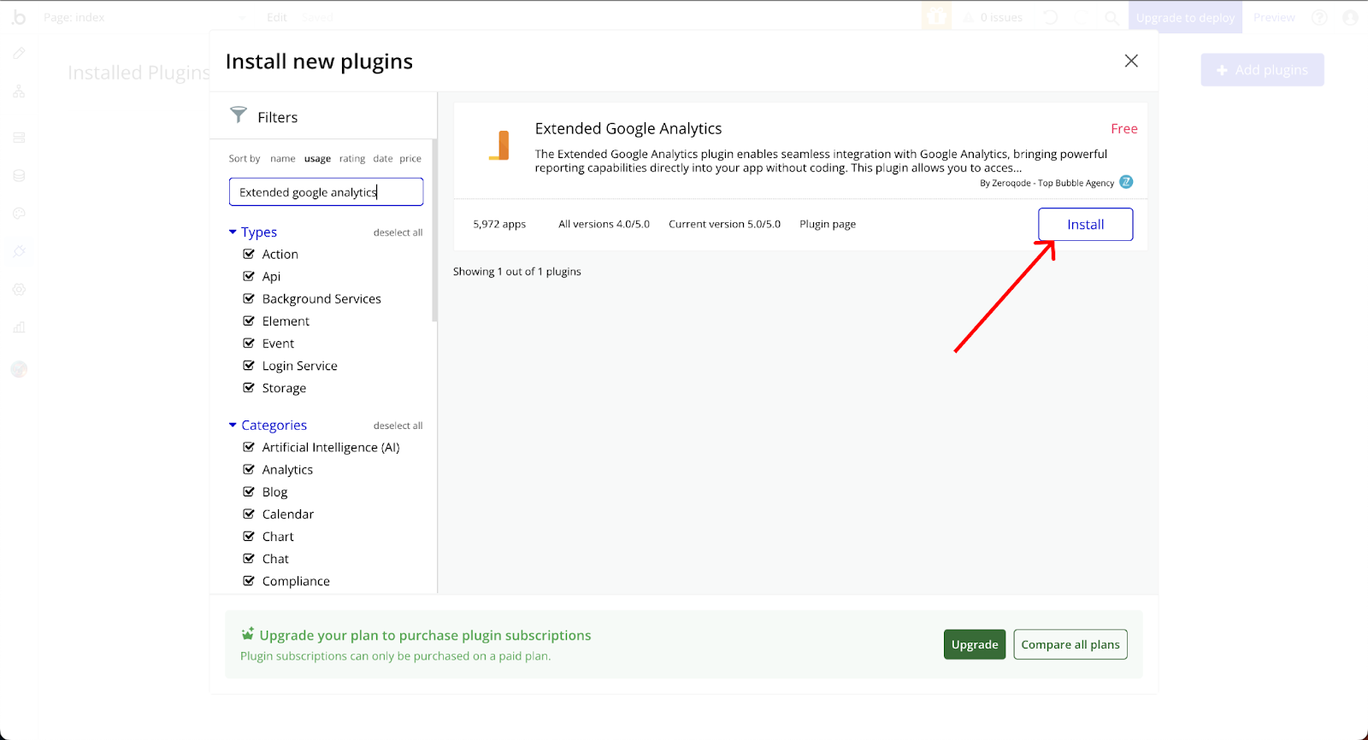Open the help question mark icon

pos(1319,17)
